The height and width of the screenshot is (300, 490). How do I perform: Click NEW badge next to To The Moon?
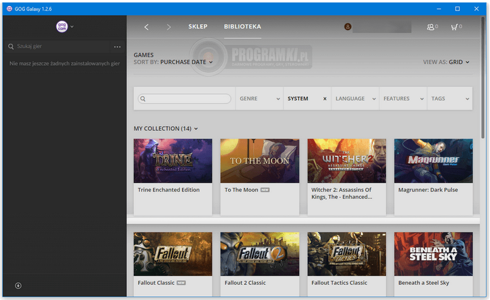tap(265, 190)
